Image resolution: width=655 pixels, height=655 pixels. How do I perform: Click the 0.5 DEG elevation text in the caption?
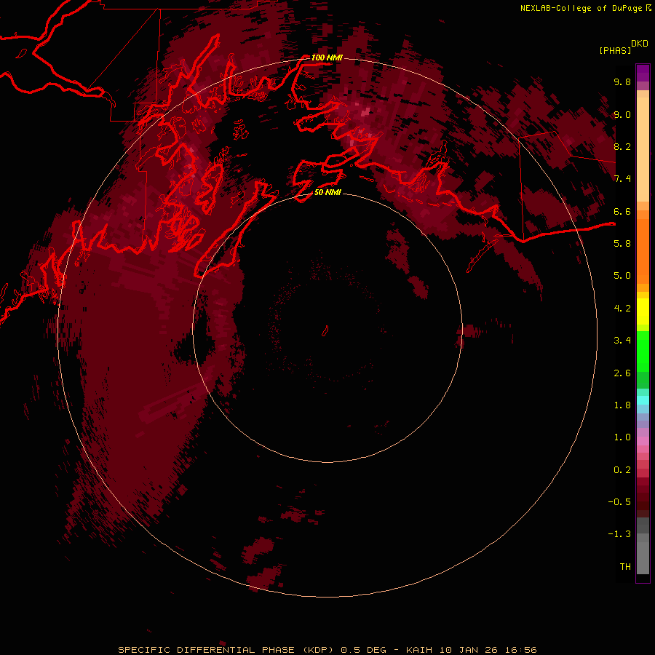coord(364,650)
